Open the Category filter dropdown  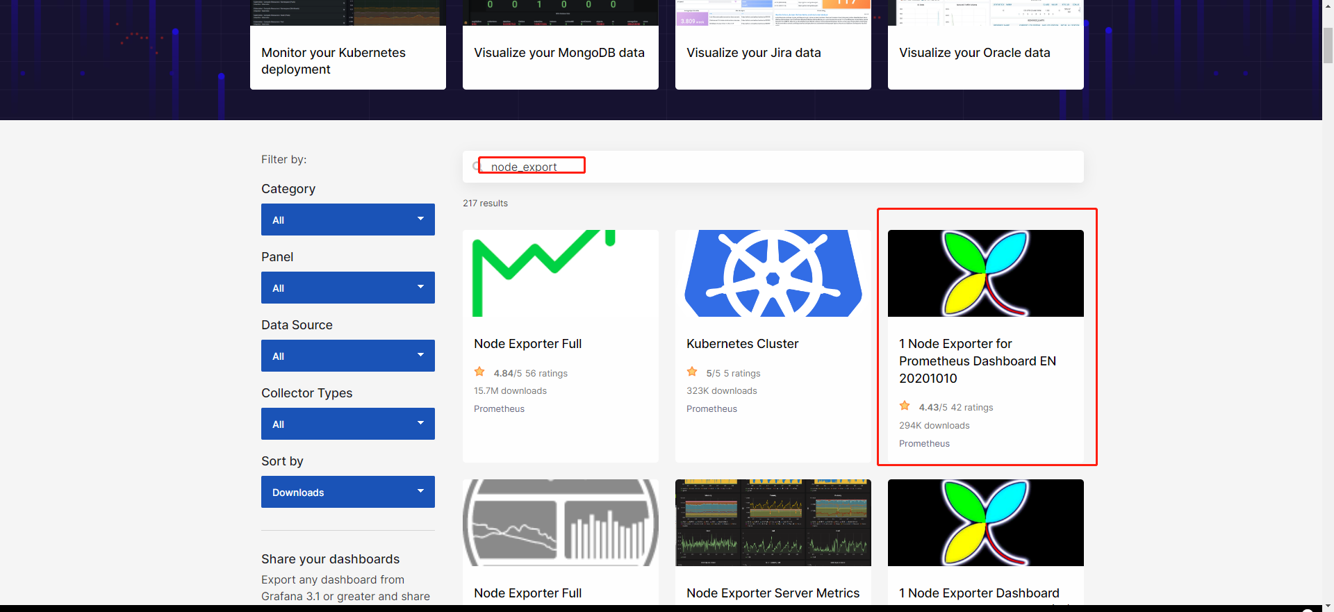pos(348,220)
